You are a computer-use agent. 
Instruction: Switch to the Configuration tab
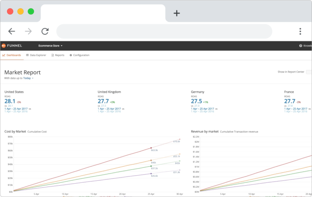point(79,55)
